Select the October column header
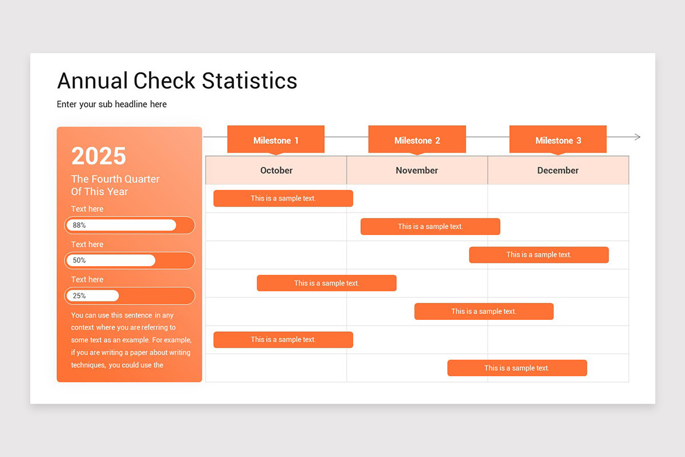The image size is (685, 457). tap(276, 170)
